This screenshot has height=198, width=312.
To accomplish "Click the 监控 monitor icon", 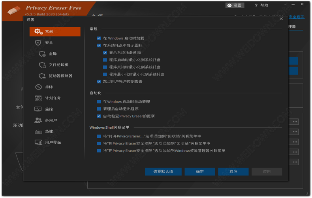I will pyautogui.click(x=38, y=109).
